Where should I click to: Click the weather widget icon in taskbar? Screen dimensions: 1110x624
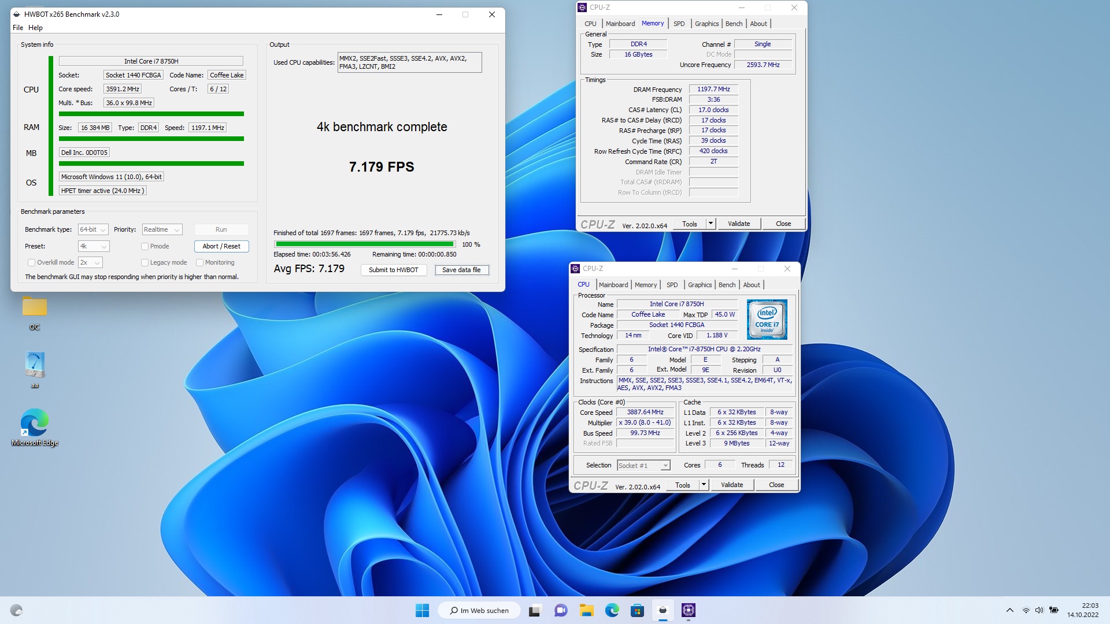tap(16, 610)
